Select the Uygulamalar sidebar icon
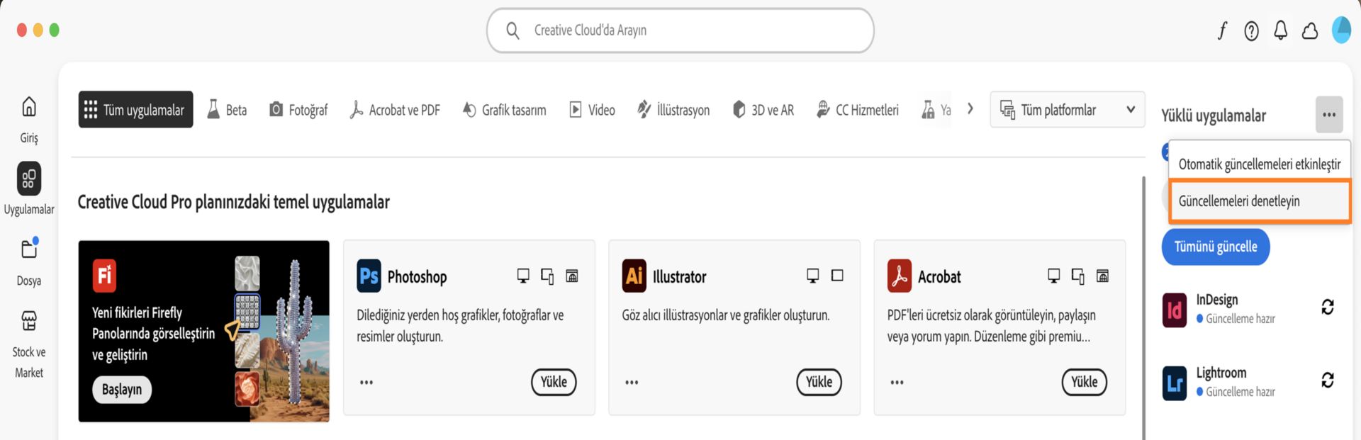 point(28,179)
